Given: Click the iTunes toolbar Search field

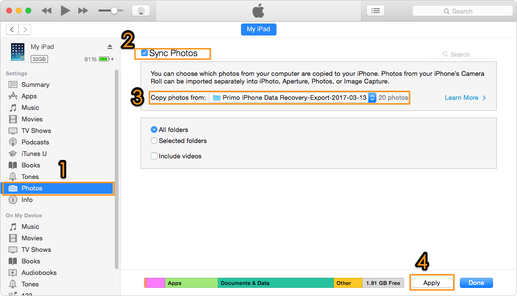Looking at the screenshot, I should click(462, 11).
